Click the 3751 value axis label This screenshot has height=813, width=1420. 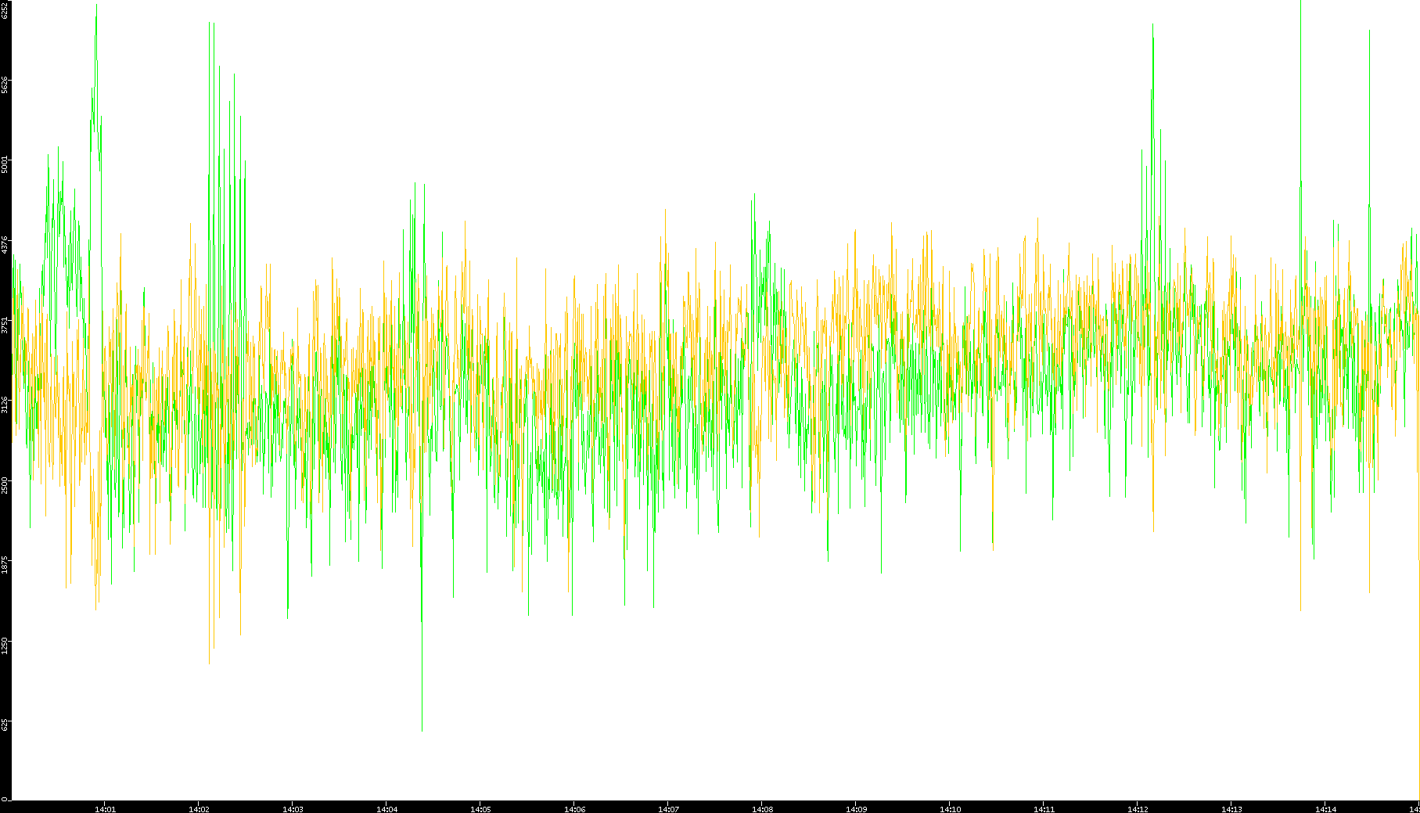(x=5, y=325)
